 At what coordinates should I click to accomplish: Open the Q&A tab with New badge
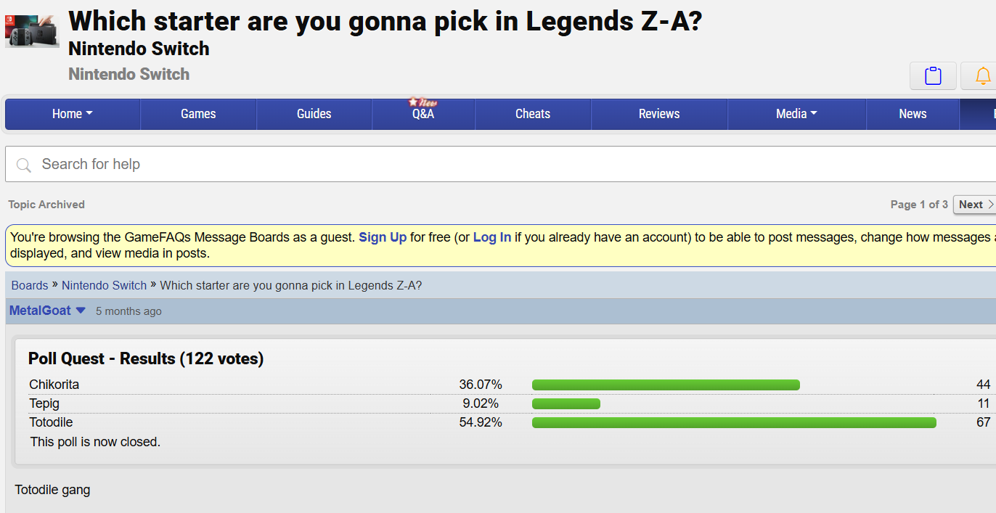pos(423,114)
